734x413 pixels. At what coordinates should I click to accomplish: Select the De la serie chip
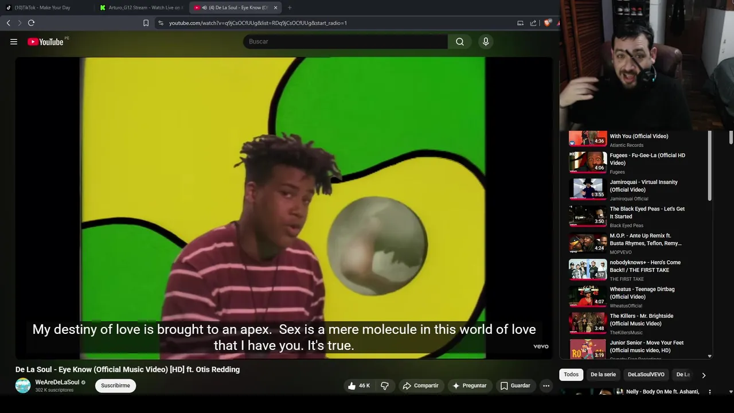click(603, 375)
